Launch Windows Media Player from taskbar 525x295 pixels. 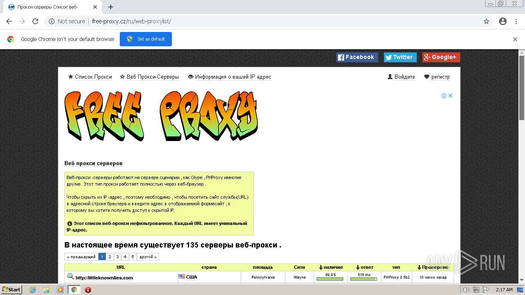click(60, 290)
